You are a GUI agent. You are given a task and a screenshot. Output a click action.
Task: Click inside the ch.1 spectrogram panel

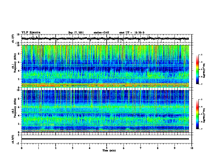click(x=105, y=66)
